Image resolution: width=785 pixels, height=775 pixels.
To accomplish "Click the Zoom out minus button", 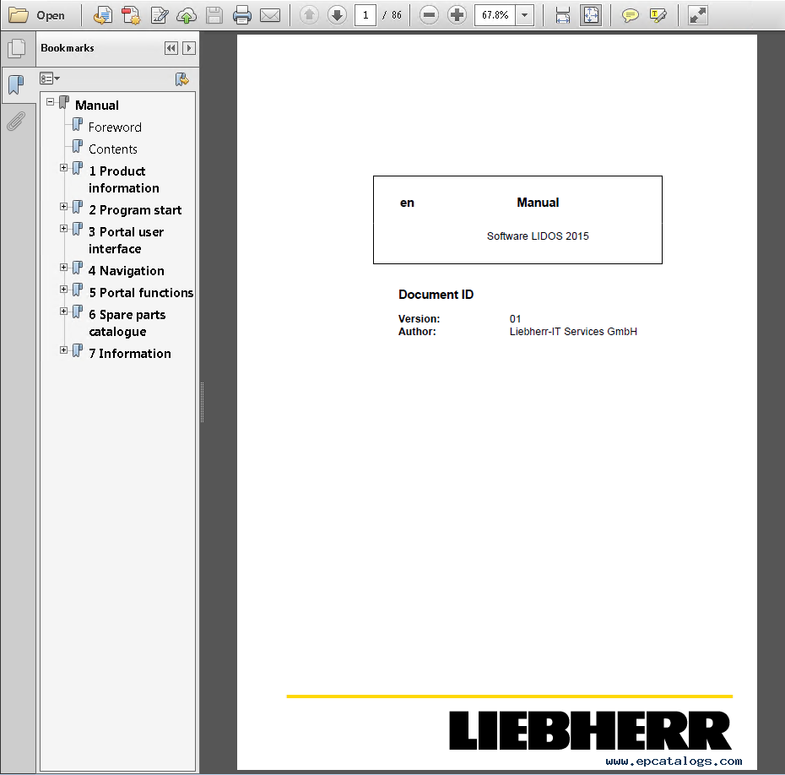I will click(x=429, y=15).
